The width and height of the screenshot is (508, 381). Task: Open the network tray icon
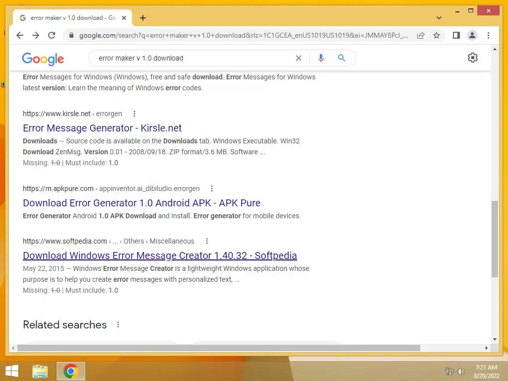[449, 371]
